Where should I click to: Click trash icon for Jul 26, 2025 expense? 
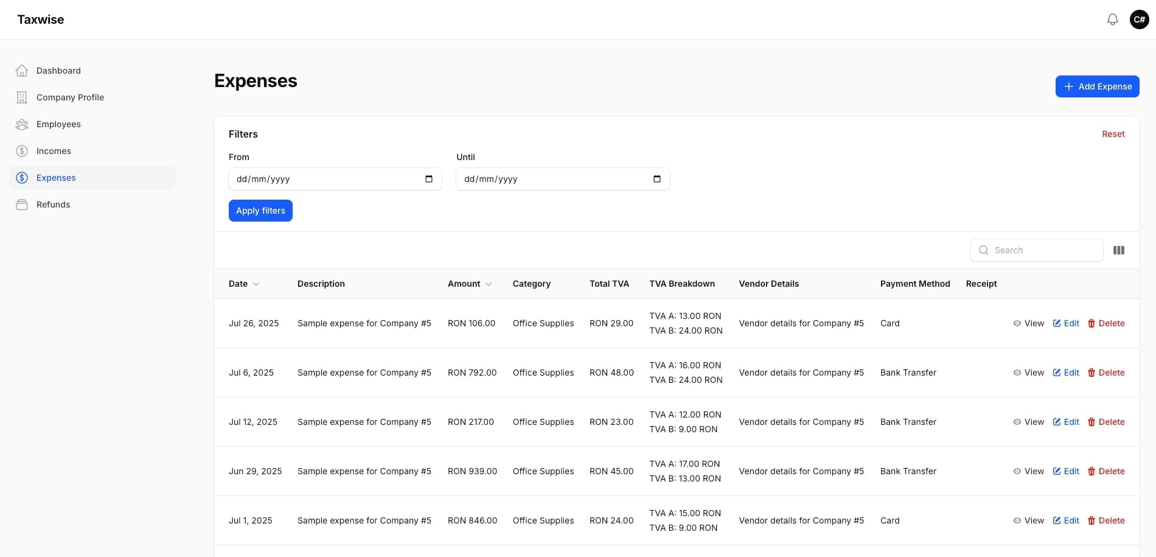[1092, 323]
